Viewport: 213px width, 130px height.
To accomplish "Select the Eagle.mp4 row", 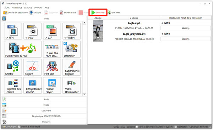I will coord(149,26).
